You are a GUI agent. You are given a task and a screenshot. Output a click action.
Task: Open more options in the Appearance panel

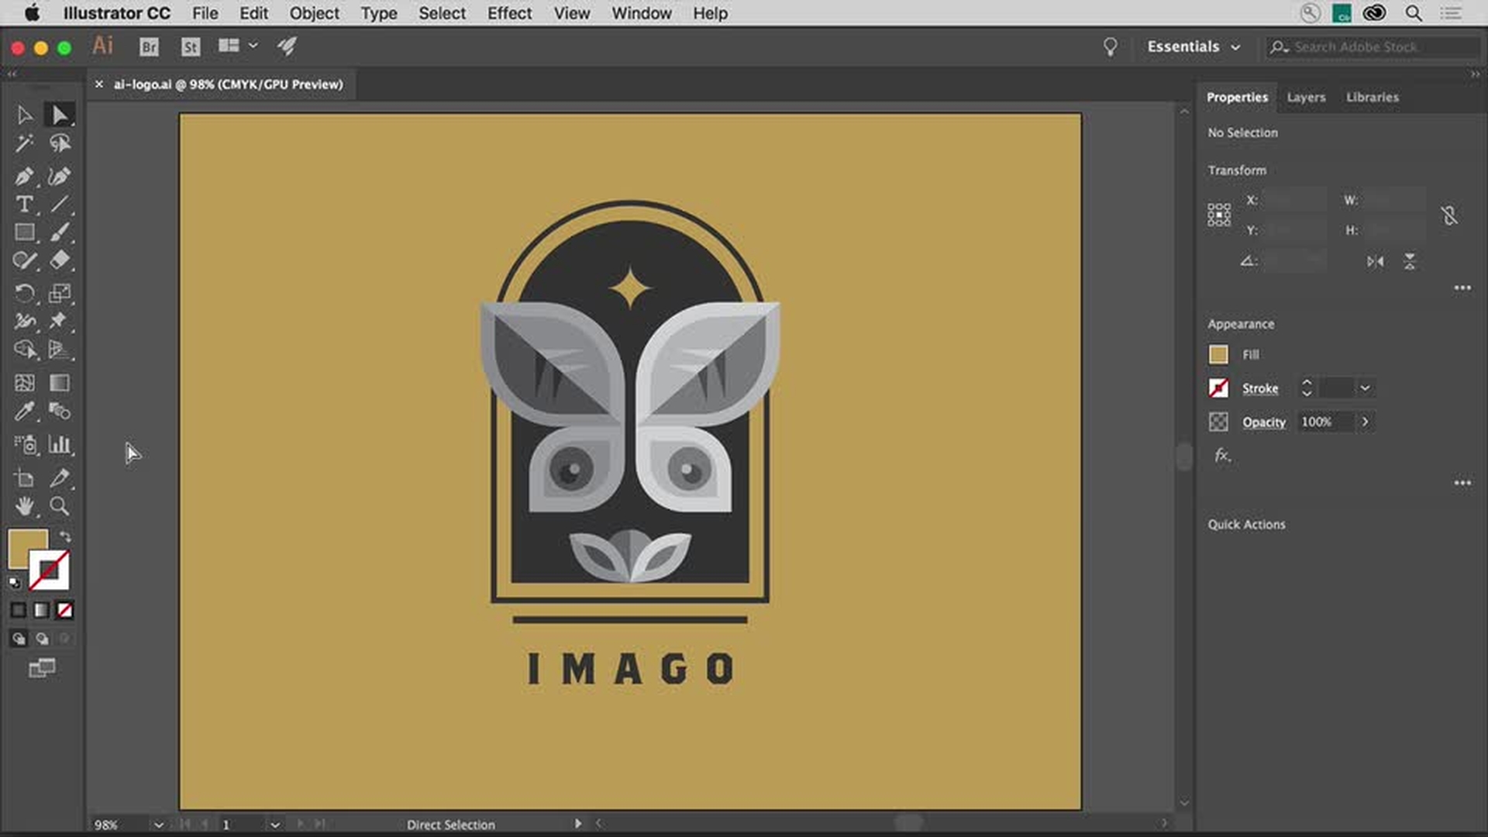tap(1463, 482)
